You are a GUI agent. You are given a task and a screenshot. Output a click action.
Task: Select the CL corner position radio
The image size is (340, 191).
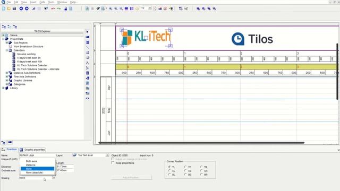tap(169, 171)
